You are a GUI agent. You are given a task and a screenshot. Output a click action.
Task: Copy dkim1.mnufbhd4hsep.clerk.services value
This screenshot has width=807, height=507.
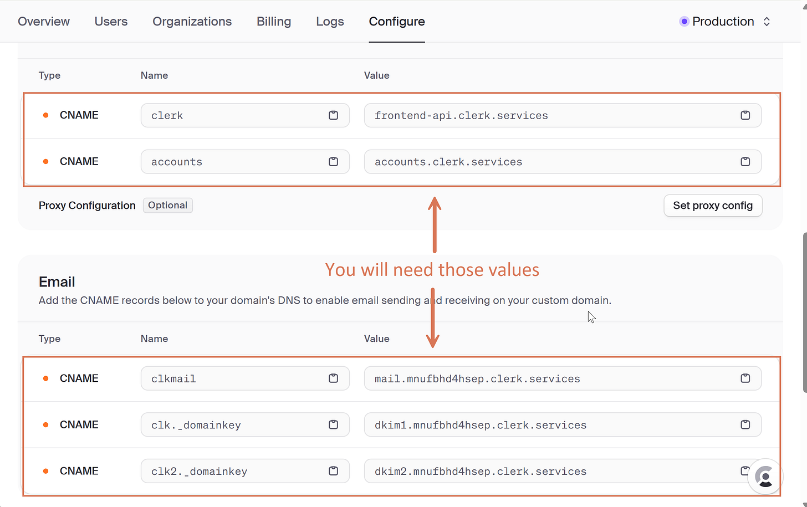(x=745, y=425)
